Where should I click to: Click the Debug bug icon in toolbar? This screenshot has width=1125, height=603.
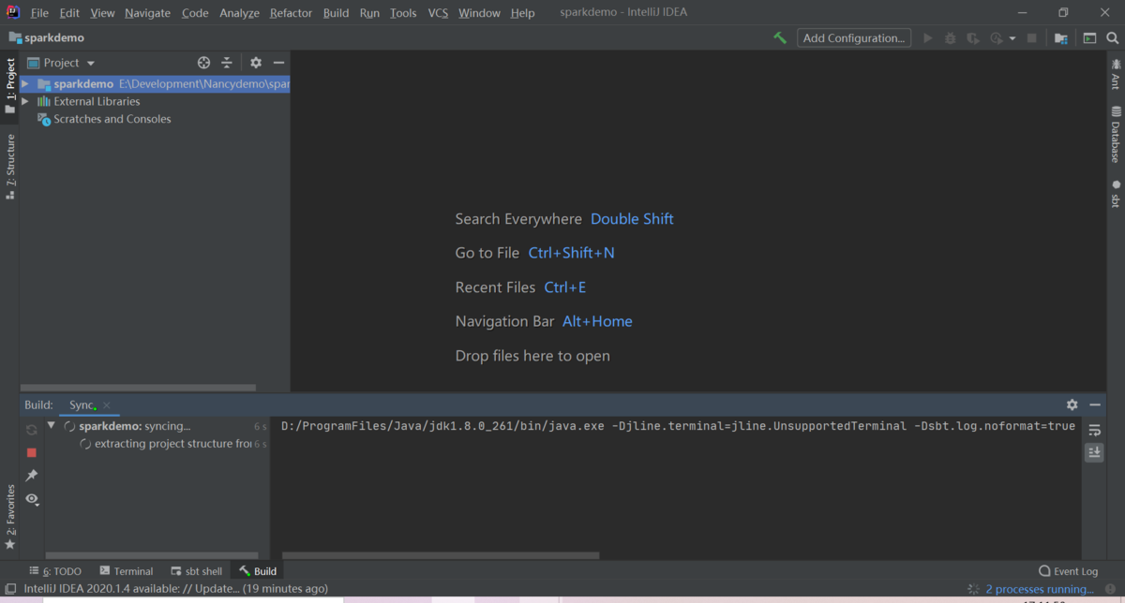pyautogui.click(x=951, y=38)
